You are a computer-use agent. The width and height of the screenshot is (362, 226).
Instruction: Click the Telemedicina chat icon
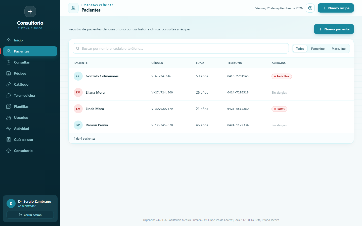point(9,95)
